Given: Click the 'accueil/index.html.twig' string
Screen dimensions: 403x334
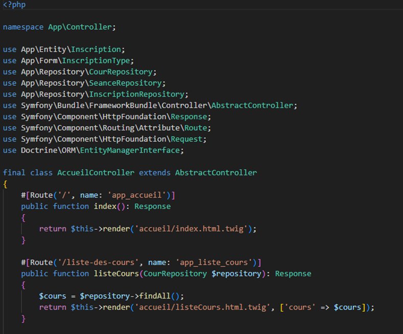Looking at the screenshot, I should (x=191, y=229).
